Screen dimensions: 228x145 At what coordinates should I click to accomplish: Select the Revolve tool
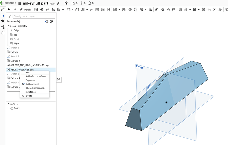click(42, 10)
